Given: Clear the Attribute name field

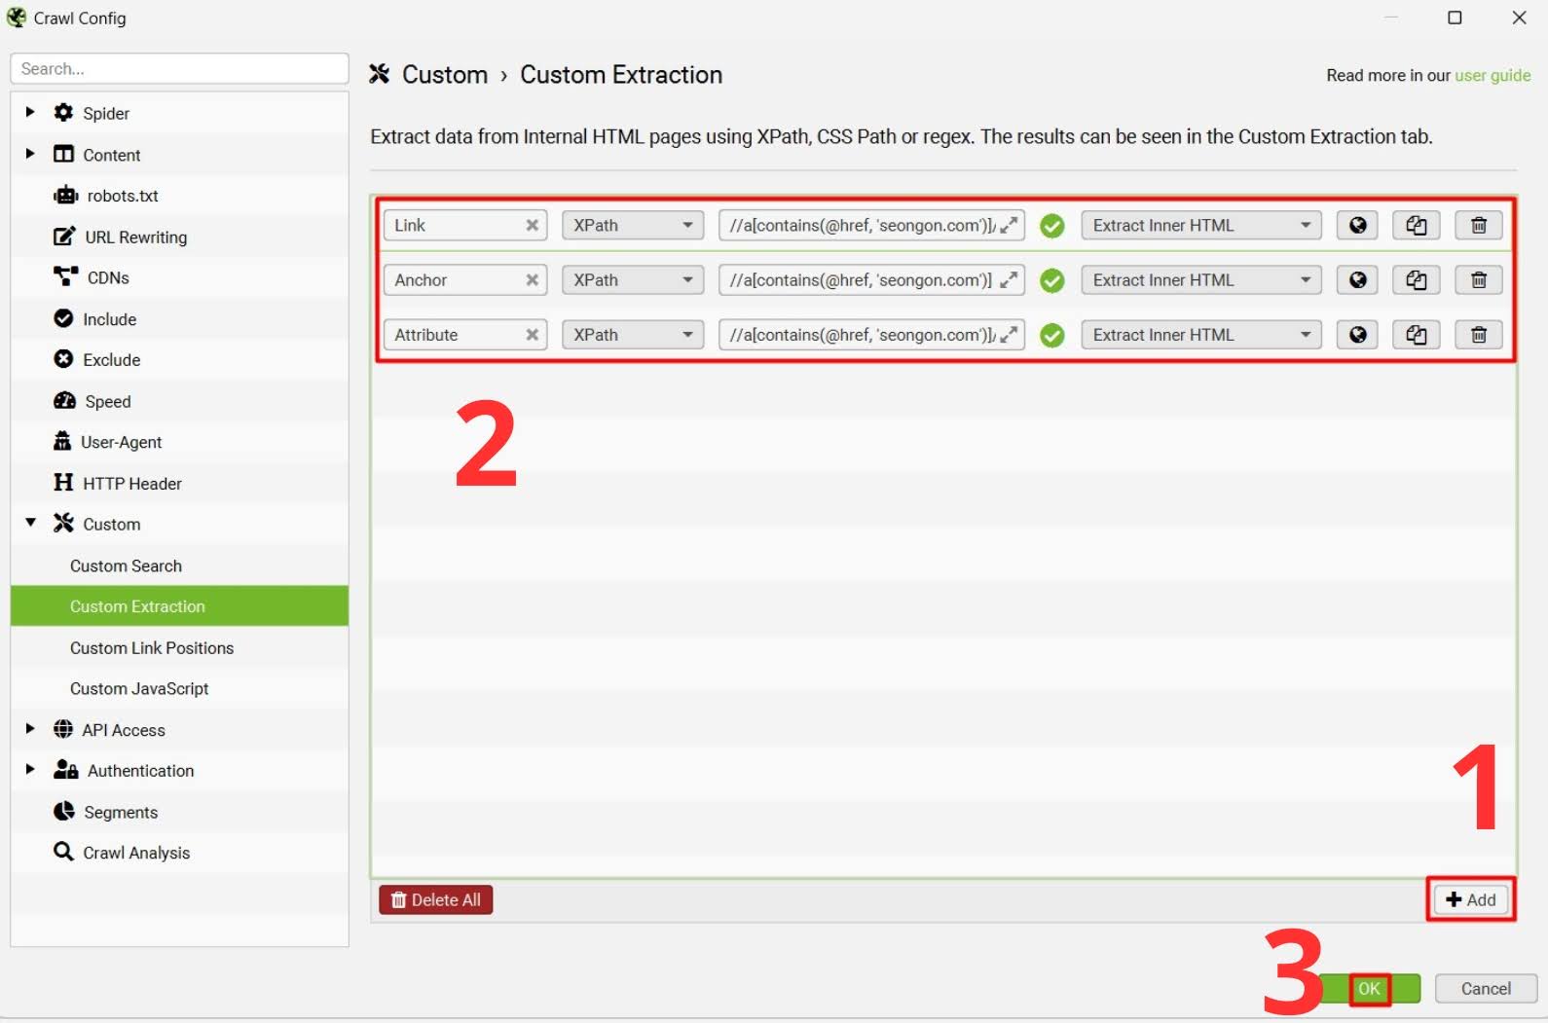Looking at the screenshot, I should click(x=533, y=335).
